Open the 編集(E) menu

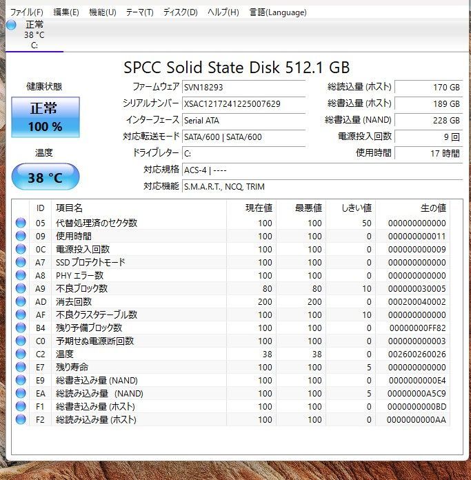(x=66, y=12)
